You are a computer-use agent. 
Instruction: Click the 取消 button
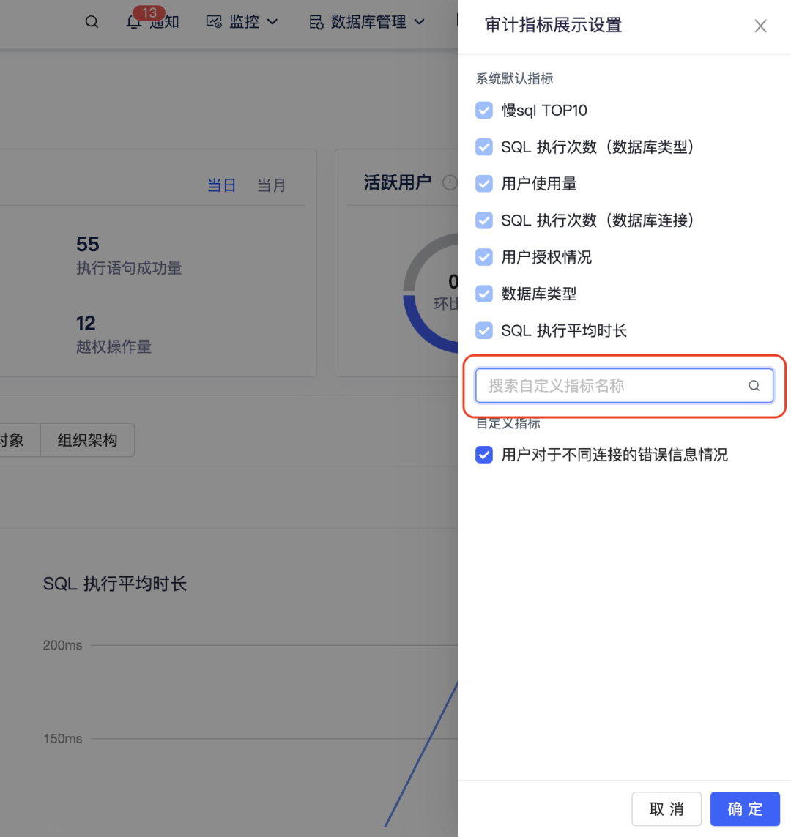666,808
